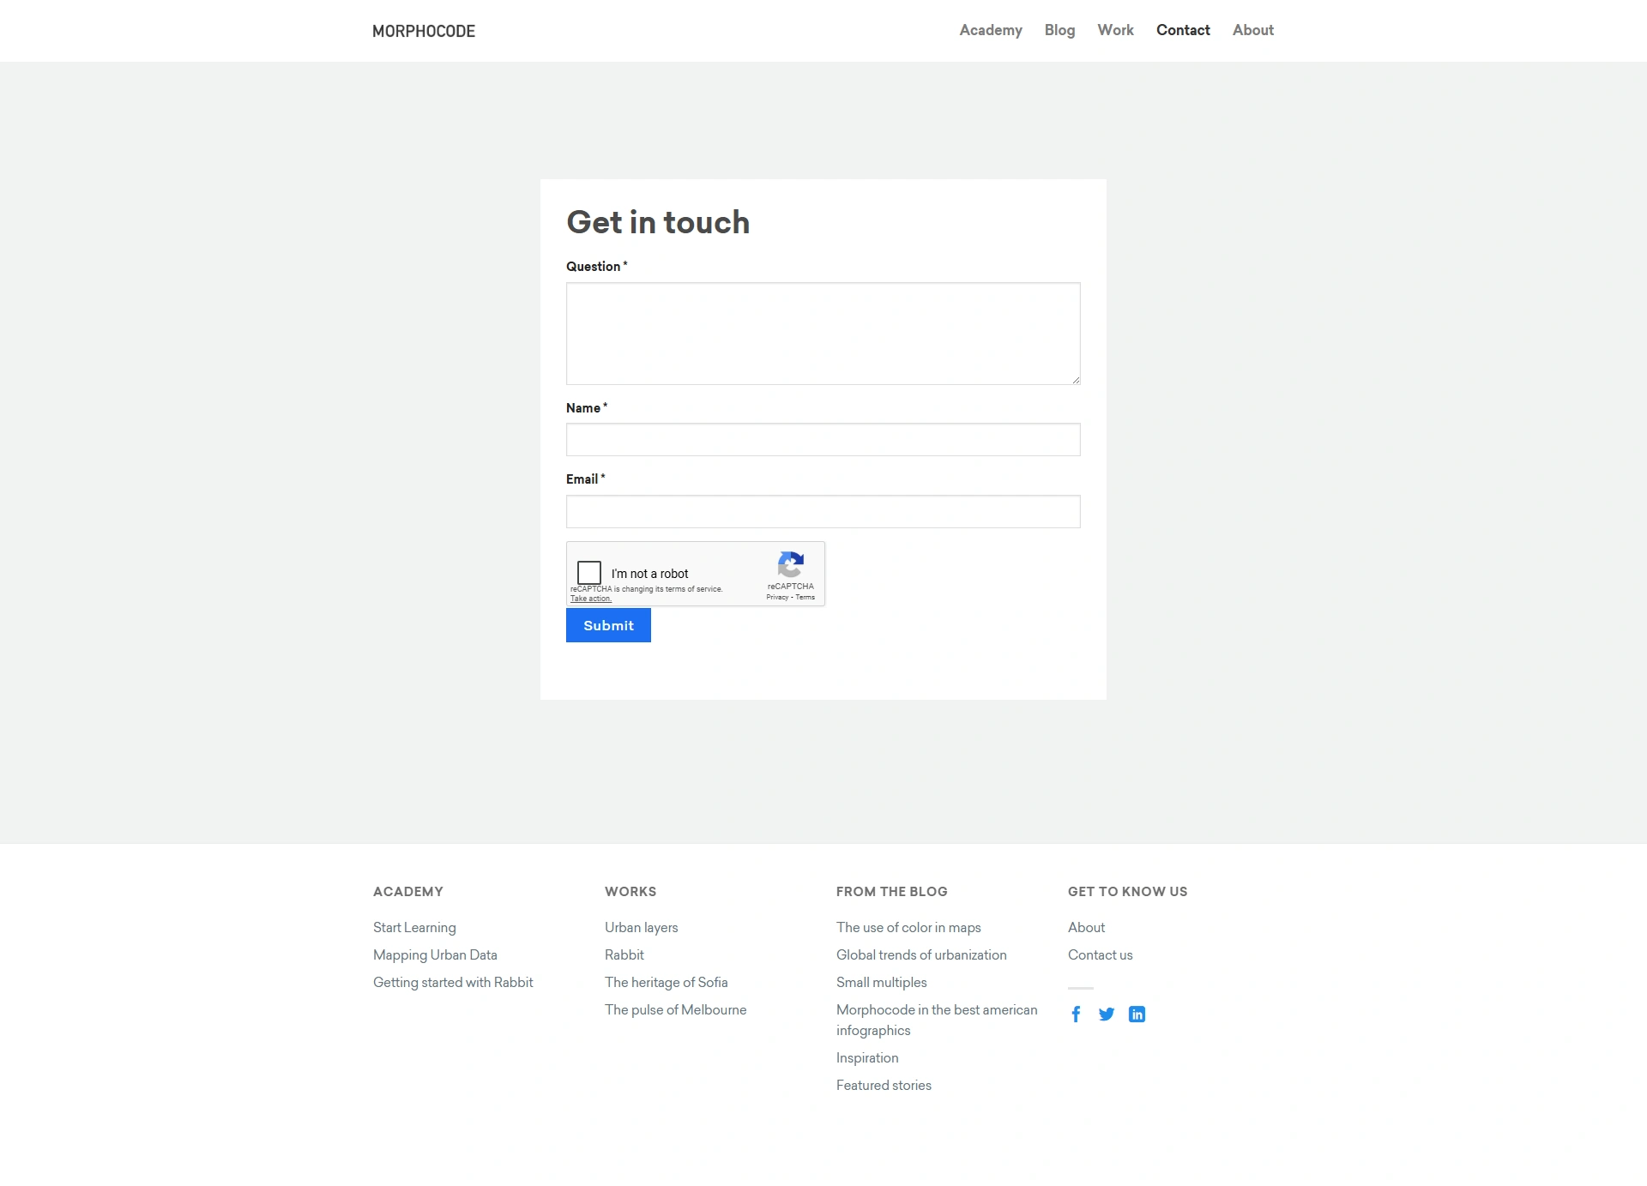The height and width of the screenshot is (1186, 1647).
Task: Open Mapping Urban Data link
Action: click(435, 954)
